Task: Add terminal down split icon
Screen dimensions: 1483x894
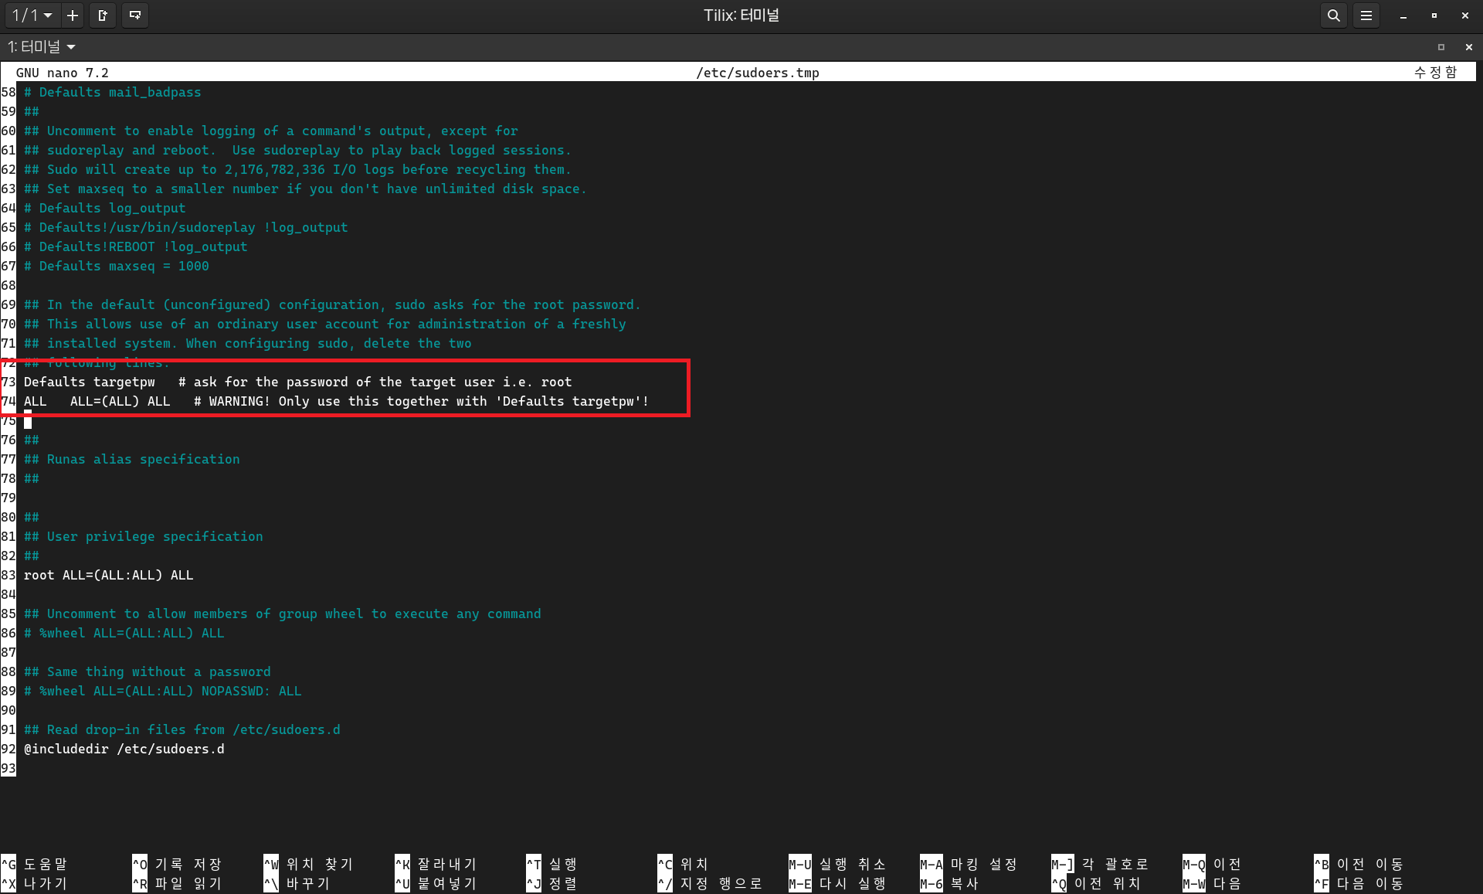Action: click(135, 15)
